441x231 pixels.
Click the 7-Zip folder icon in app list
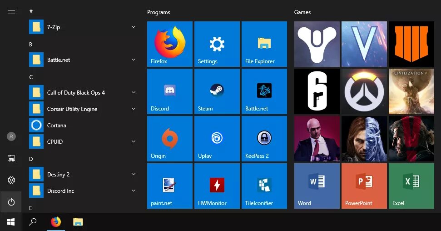(x=36, y=27)
